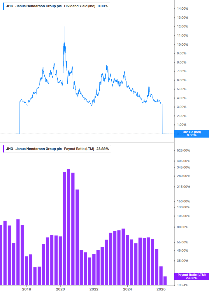Image resolution: width=209 pixels, height=294 pixels.
Task: Click the 150.00% tick on payout ratio axis
Action: tap(183, 201)
